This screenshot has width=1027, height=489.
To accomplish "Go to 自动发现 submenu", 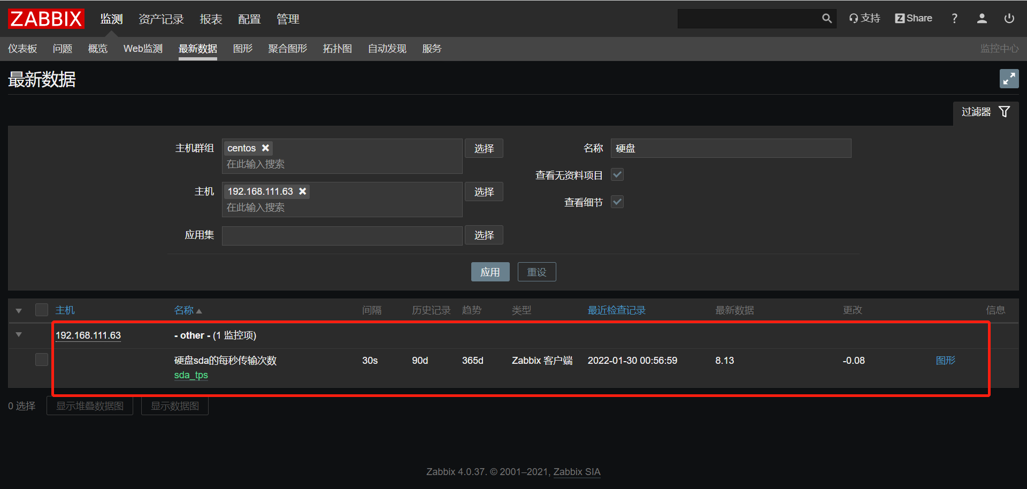I will [x=387, y=49].
